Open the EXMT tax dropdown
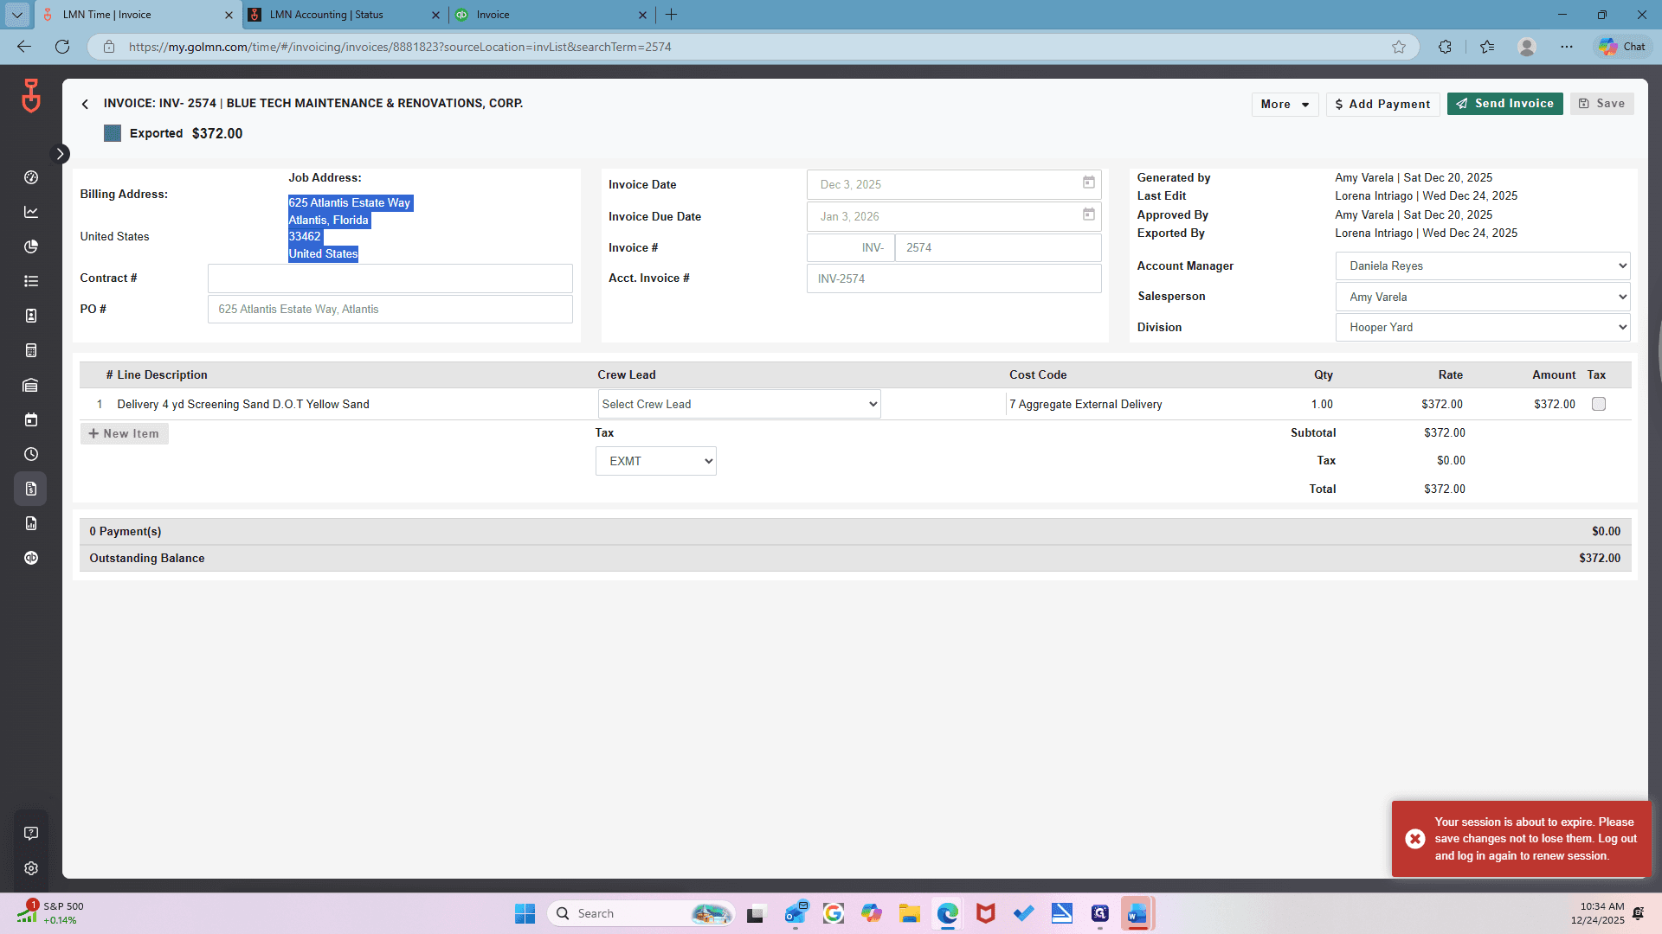This screenshot has width=1662, height=934. (656, 461)
